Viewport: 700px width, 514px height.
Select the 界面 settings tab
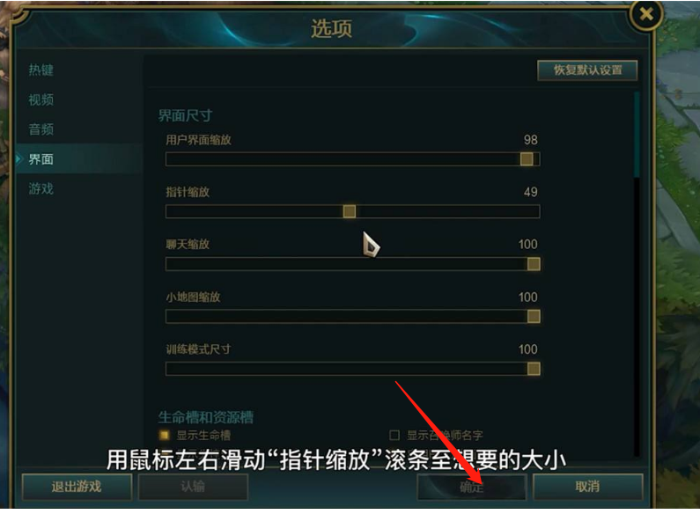click(x=41, y=158)
